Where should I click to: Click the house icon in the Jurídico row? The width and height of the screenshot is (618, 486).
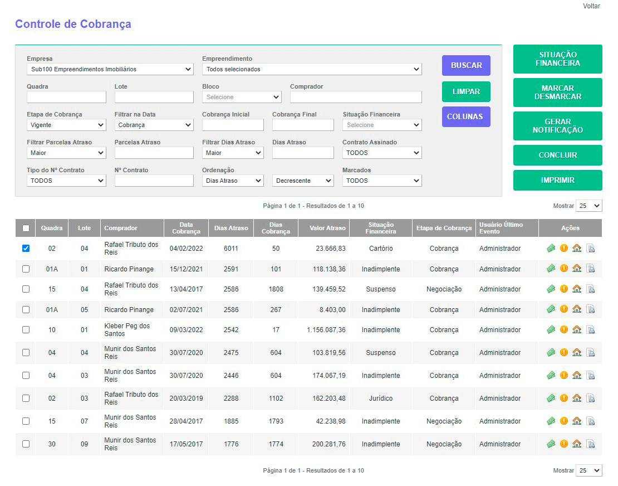(577, 398)
